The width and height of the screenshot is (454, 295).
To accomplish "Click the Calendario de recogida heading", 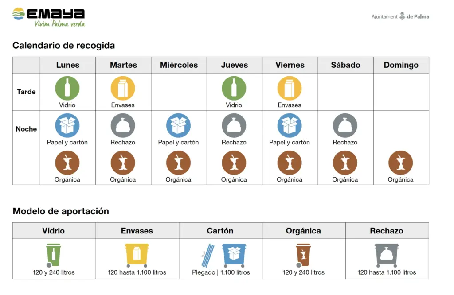I will [x=63, y=45].
